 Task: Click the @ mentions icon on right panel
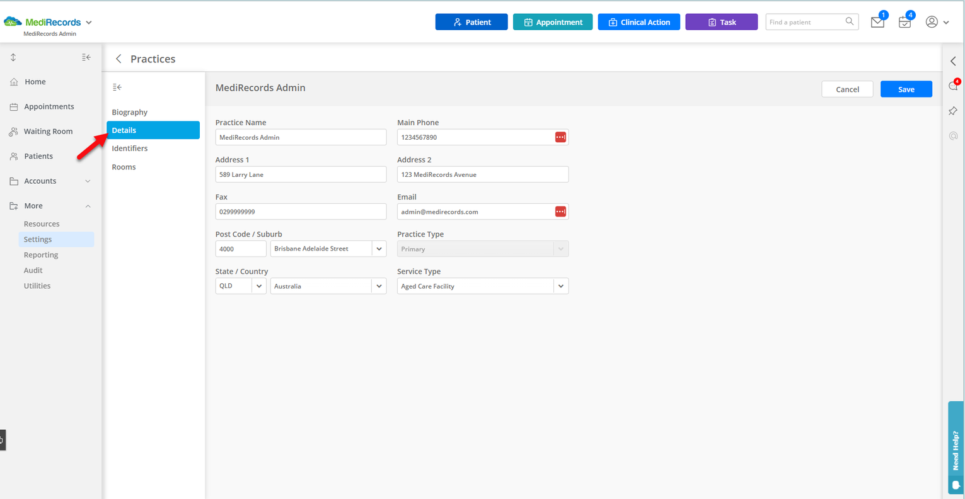(953, 135)
